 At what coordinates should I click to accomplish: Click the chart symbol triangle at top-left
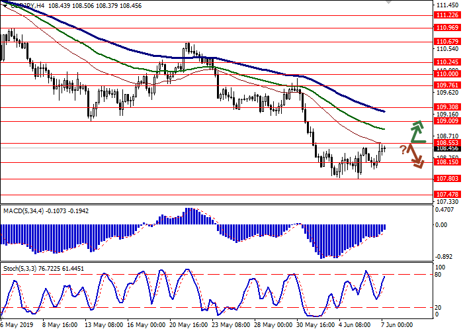(4, 5)
